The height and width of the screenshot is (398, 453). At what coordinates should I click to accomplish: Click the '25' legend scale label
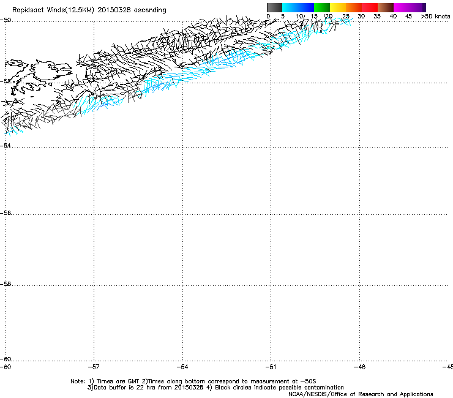pos(346,17)
